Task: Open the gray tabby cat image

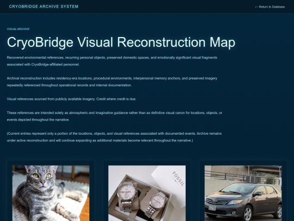Action: point(51,193)
